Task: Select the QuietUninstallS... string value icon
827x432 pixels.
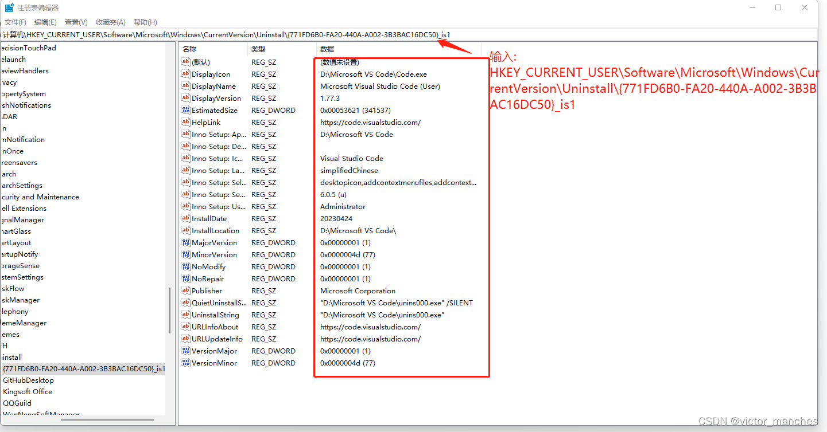Action: pyautogui.click(x=186, y=303)
